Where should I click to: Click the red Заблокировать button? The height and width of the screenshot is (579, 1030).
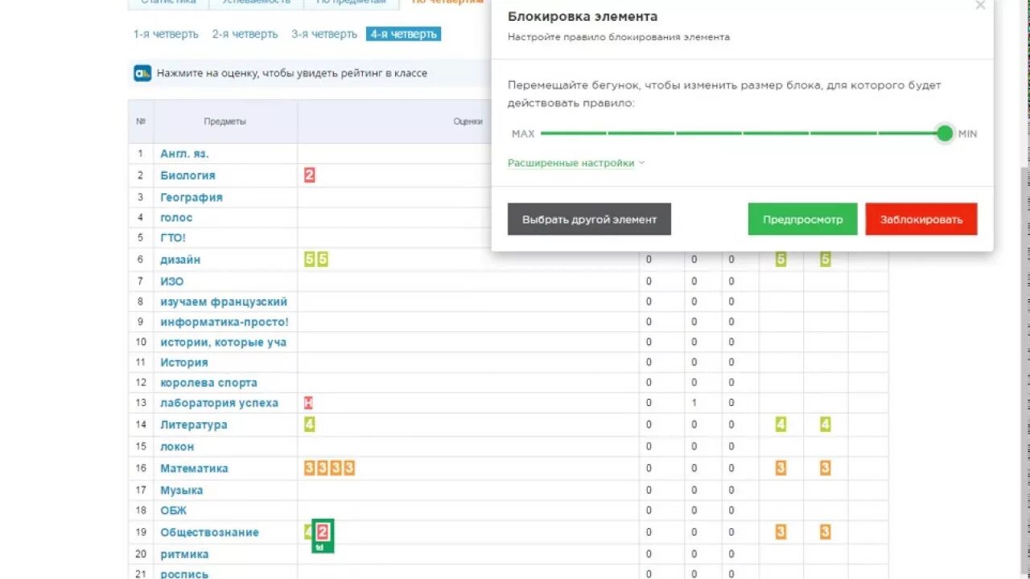click(921, 219)
